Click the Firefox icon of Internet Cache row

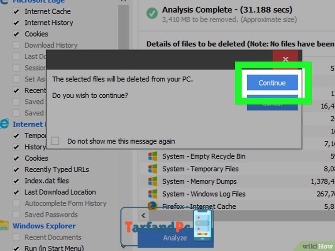tap(153, 206)
